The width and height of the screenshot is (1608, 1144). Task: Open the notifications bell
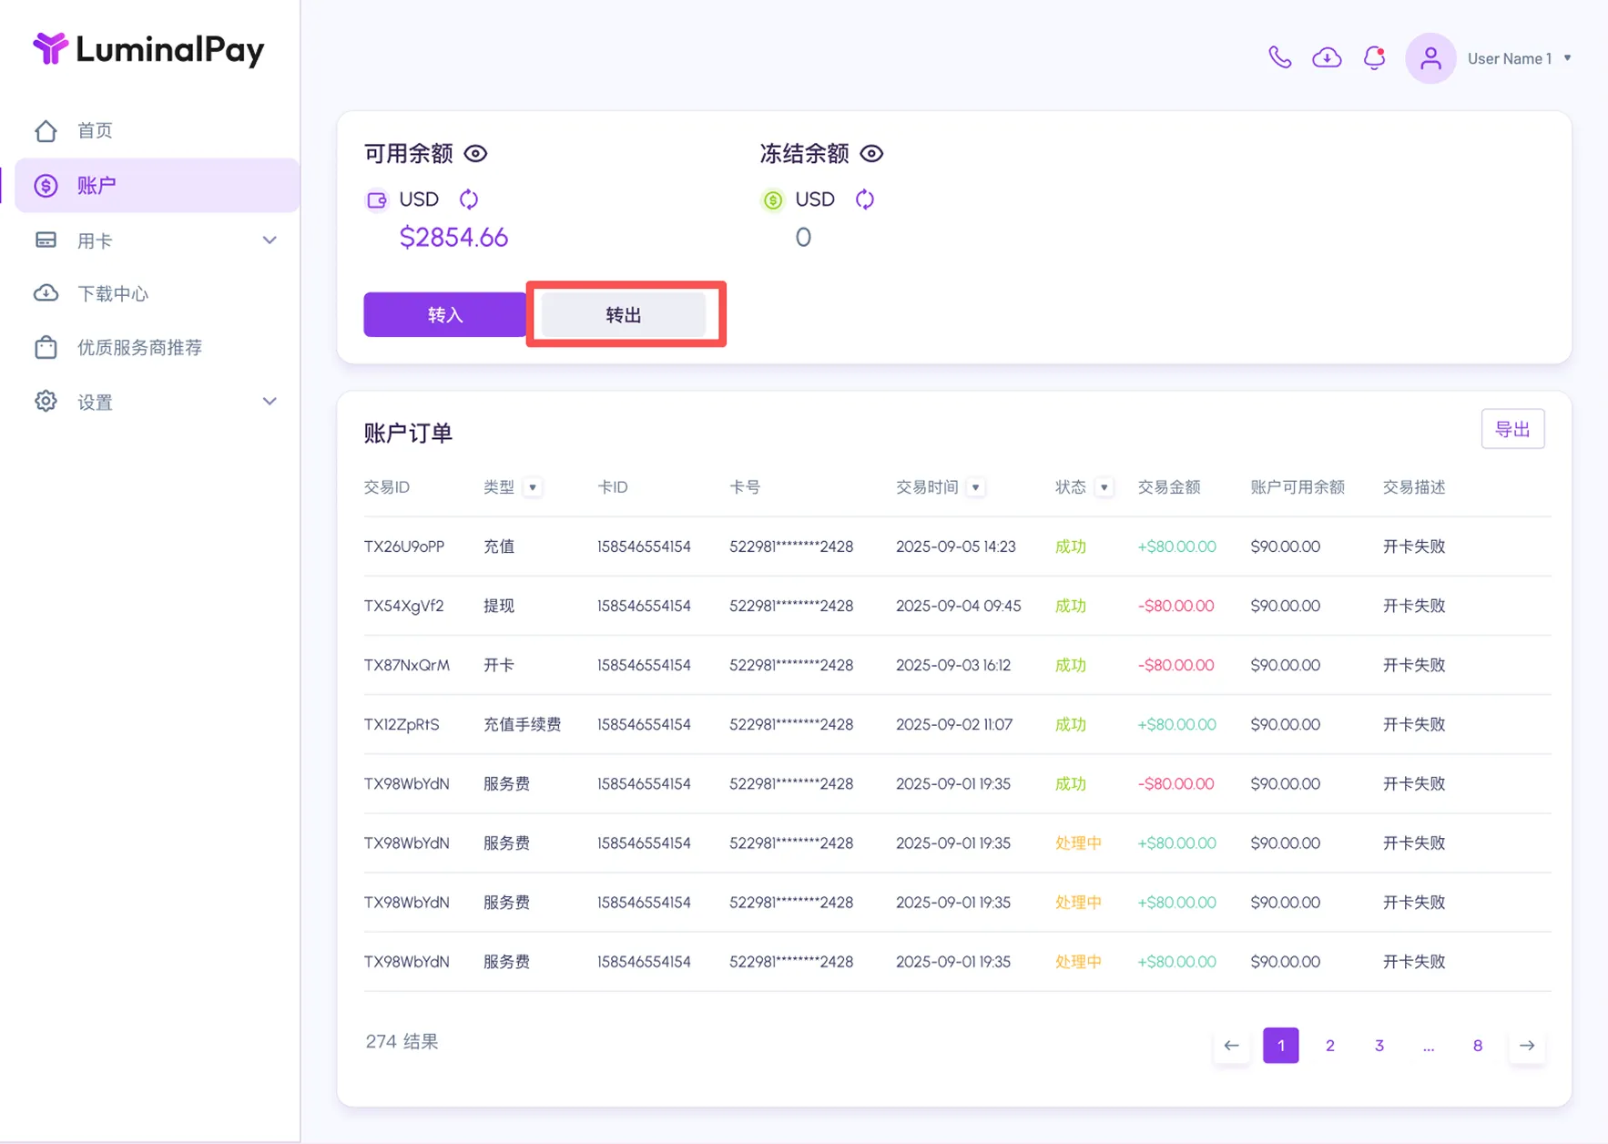[x=1374, y=57]
